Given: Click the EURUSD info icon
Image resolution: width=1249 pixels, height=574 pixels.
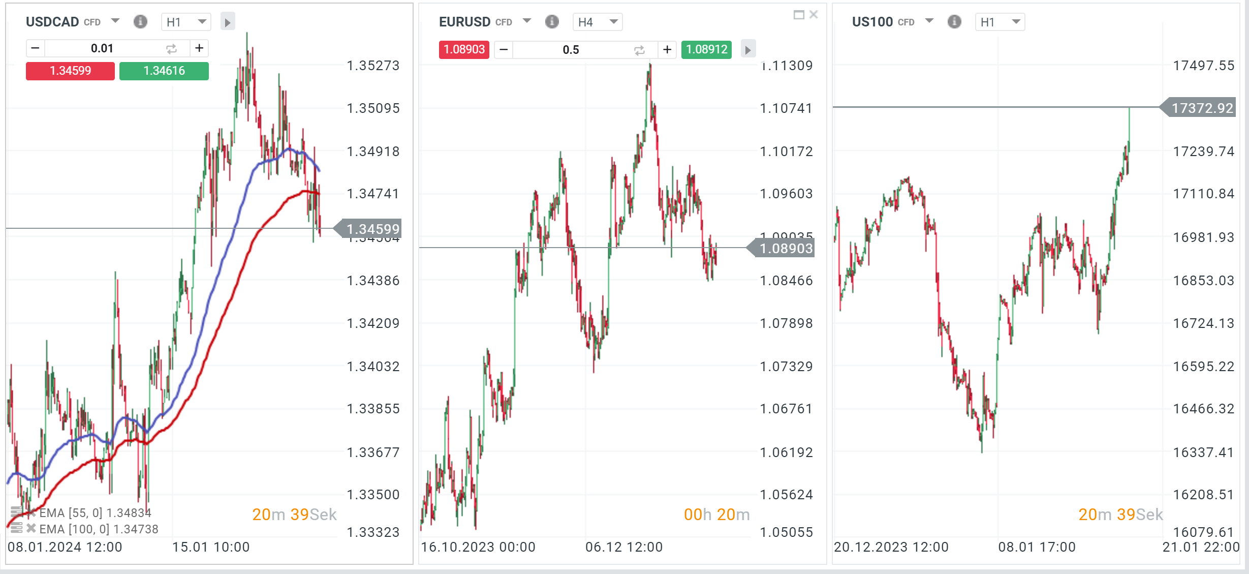Looking at the screenshot, I should [x=552, y=21].
